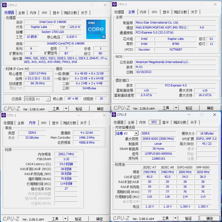Click 三级 cache value 24 MBytes
Viewport: 222px width, 222px height.
click(x=89, y=88)
